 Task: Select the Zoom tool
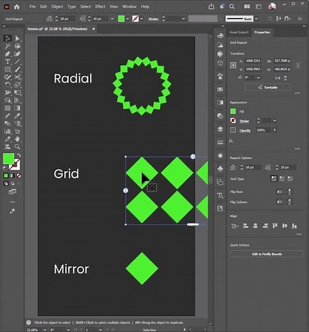tap(17, 147)
